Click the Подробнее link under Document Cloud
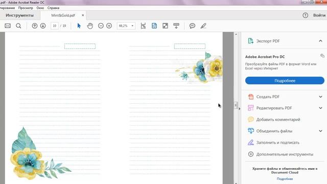Screen dimensions: 327x184 (285, 179)
